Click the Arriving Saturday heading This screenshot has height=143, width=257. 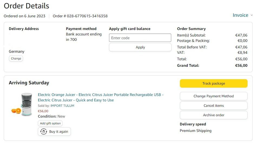29,83
